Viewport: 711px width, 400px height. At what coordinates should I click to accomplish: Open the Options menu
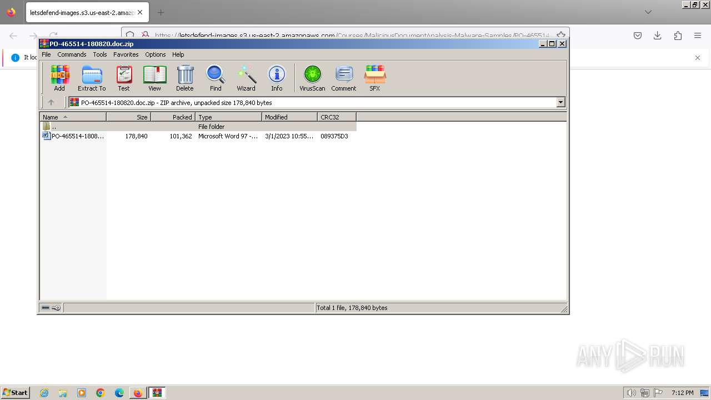(x=156, y=54)
